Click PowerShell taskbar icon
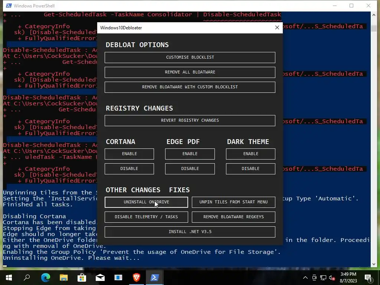The image size is (380, 285). click(x=155, y=278)
